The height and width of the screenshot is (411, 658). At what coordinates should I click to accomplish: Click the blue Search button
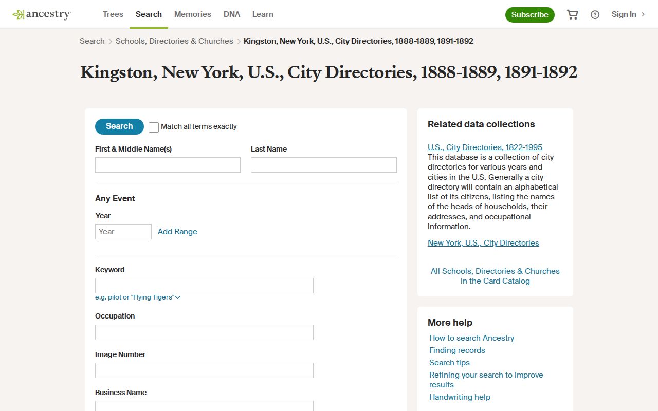[119, 126]
